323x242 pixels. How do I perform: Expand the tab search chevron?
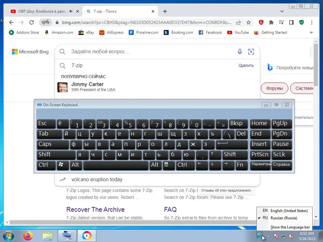(282, 11)
